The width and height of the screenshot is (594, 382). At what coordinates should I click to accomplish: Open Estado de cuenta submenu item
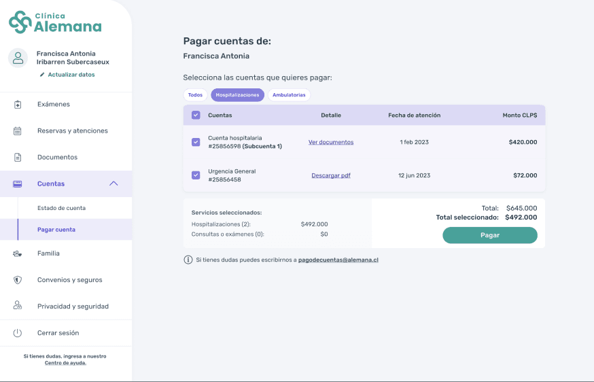61,208
